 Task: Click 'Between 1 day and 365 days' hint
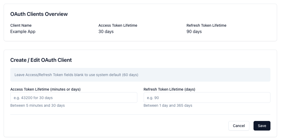tap(168, 105)
